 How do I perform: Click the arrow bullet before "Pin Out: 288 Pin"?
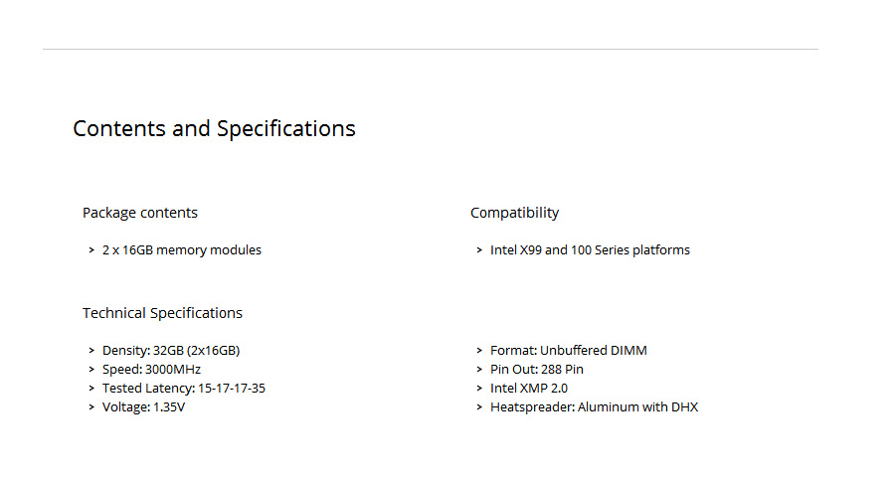coord(479,370)
